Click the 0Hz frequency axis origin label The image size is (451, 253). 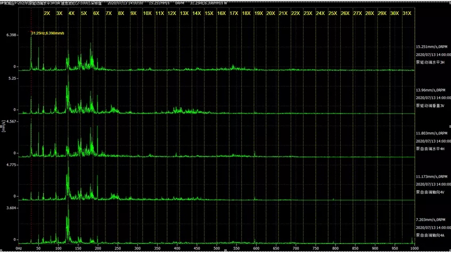[19, 248]
